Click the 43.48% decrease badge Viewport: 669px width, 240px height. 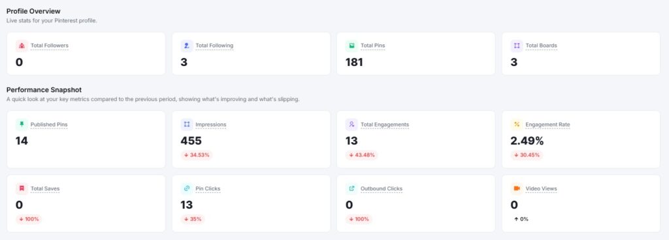pyautogui.click(x=362, y=155)
